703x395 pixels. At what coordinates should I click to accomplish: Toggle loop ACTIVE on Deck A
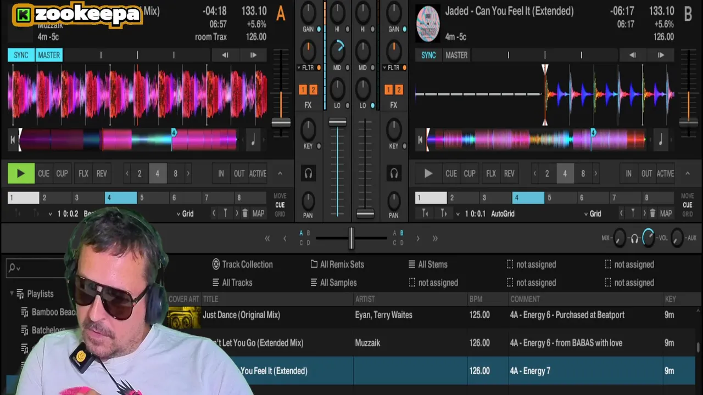258,173
